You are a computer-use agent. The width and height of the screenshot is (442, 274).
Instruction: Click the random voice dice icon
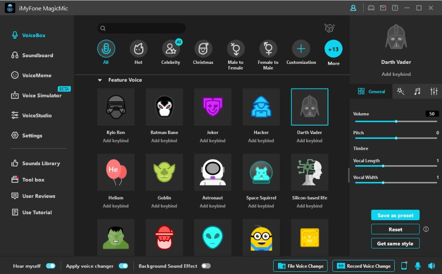point(329,28)
